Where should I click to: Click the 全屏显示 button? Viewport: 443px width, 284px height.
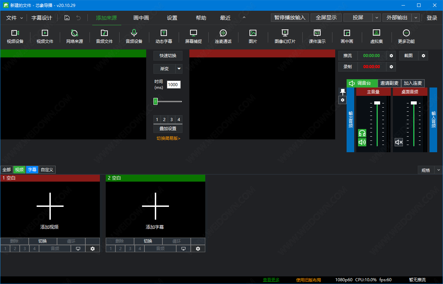tap(326, 18)
